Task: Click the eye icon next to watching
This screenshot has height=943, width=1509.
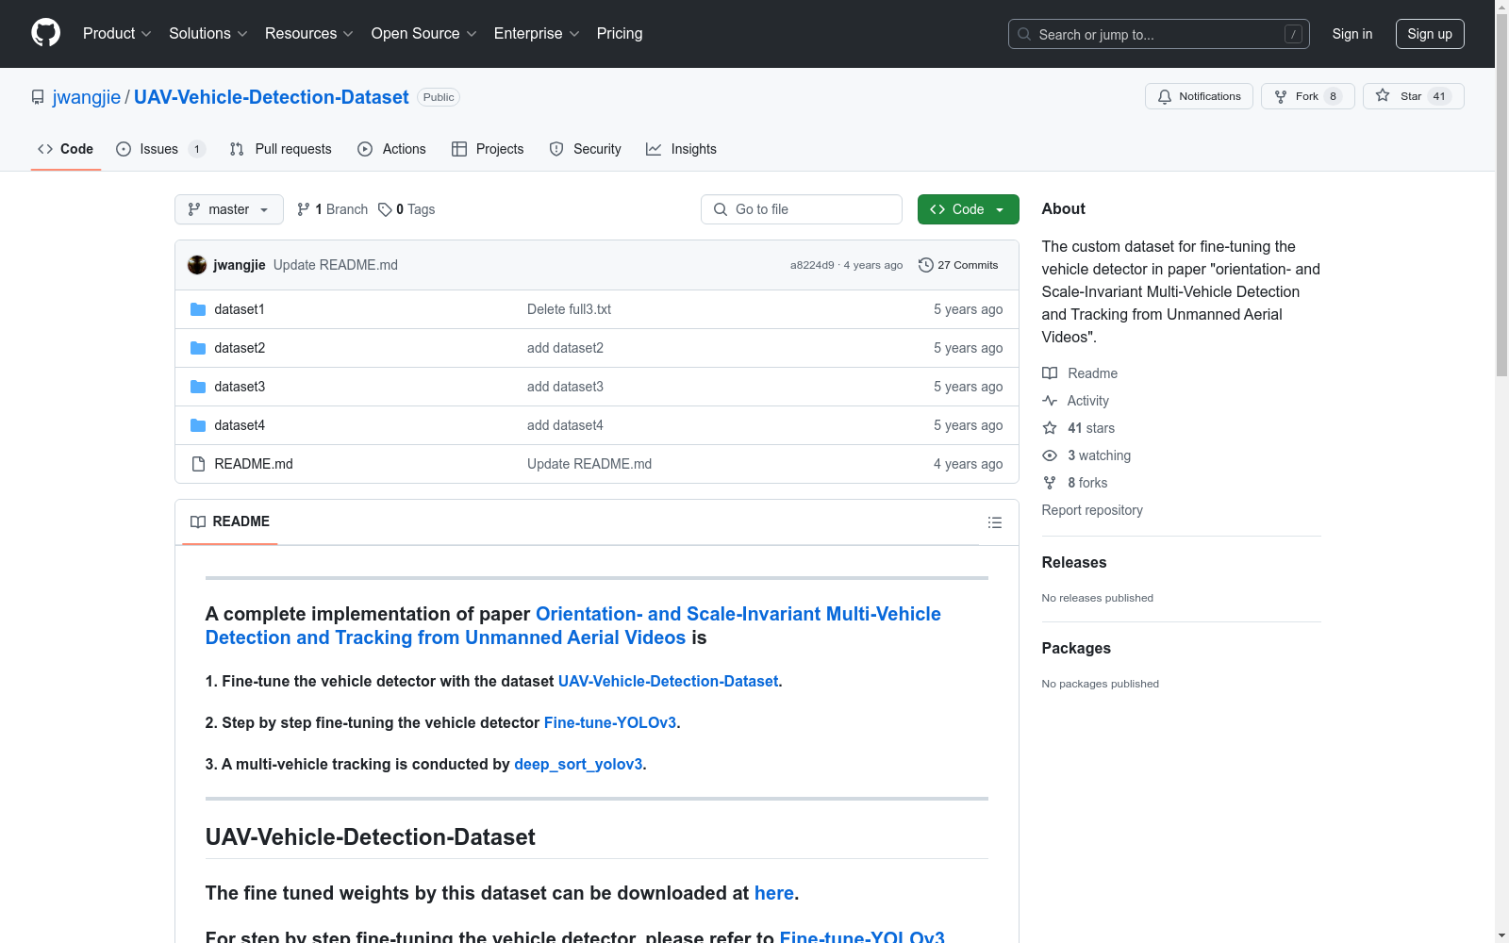Action: click(1050, 455)
